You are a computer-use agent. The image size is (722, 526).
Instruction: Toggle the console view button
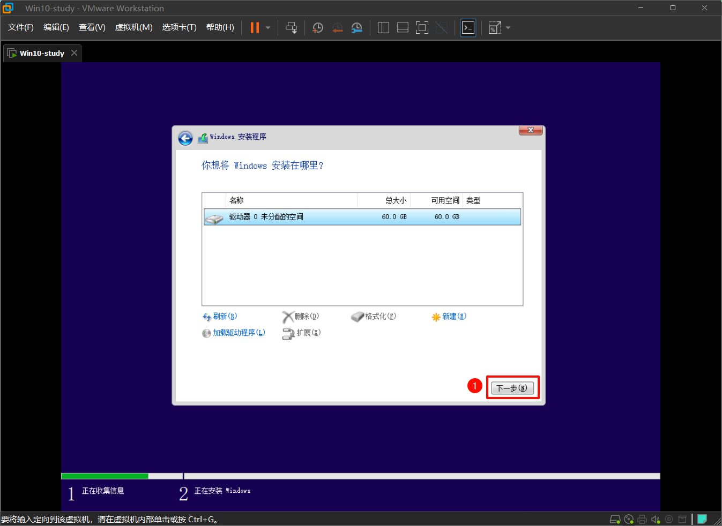(468, 27)
